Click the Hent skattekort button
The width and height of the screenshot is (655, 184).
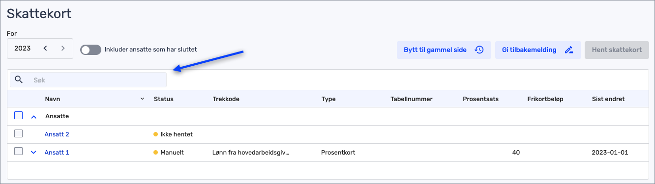click(x=617, y=50)
